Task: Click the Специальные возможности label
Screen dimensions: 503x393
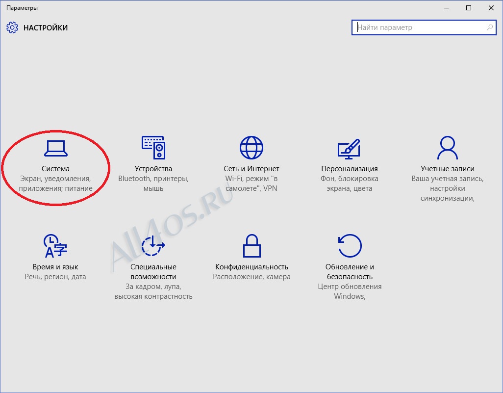Action: pos(153,272)
